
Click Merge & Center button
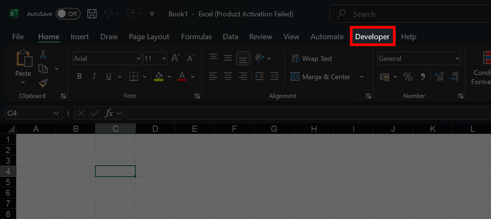pyautogui.click(x=320, y=77)
